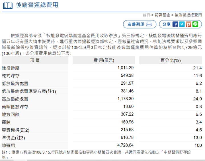This screenshot has width=205, height=161.
Task: Open the 友善列印 print-friendly button
Action: (140, 24)
